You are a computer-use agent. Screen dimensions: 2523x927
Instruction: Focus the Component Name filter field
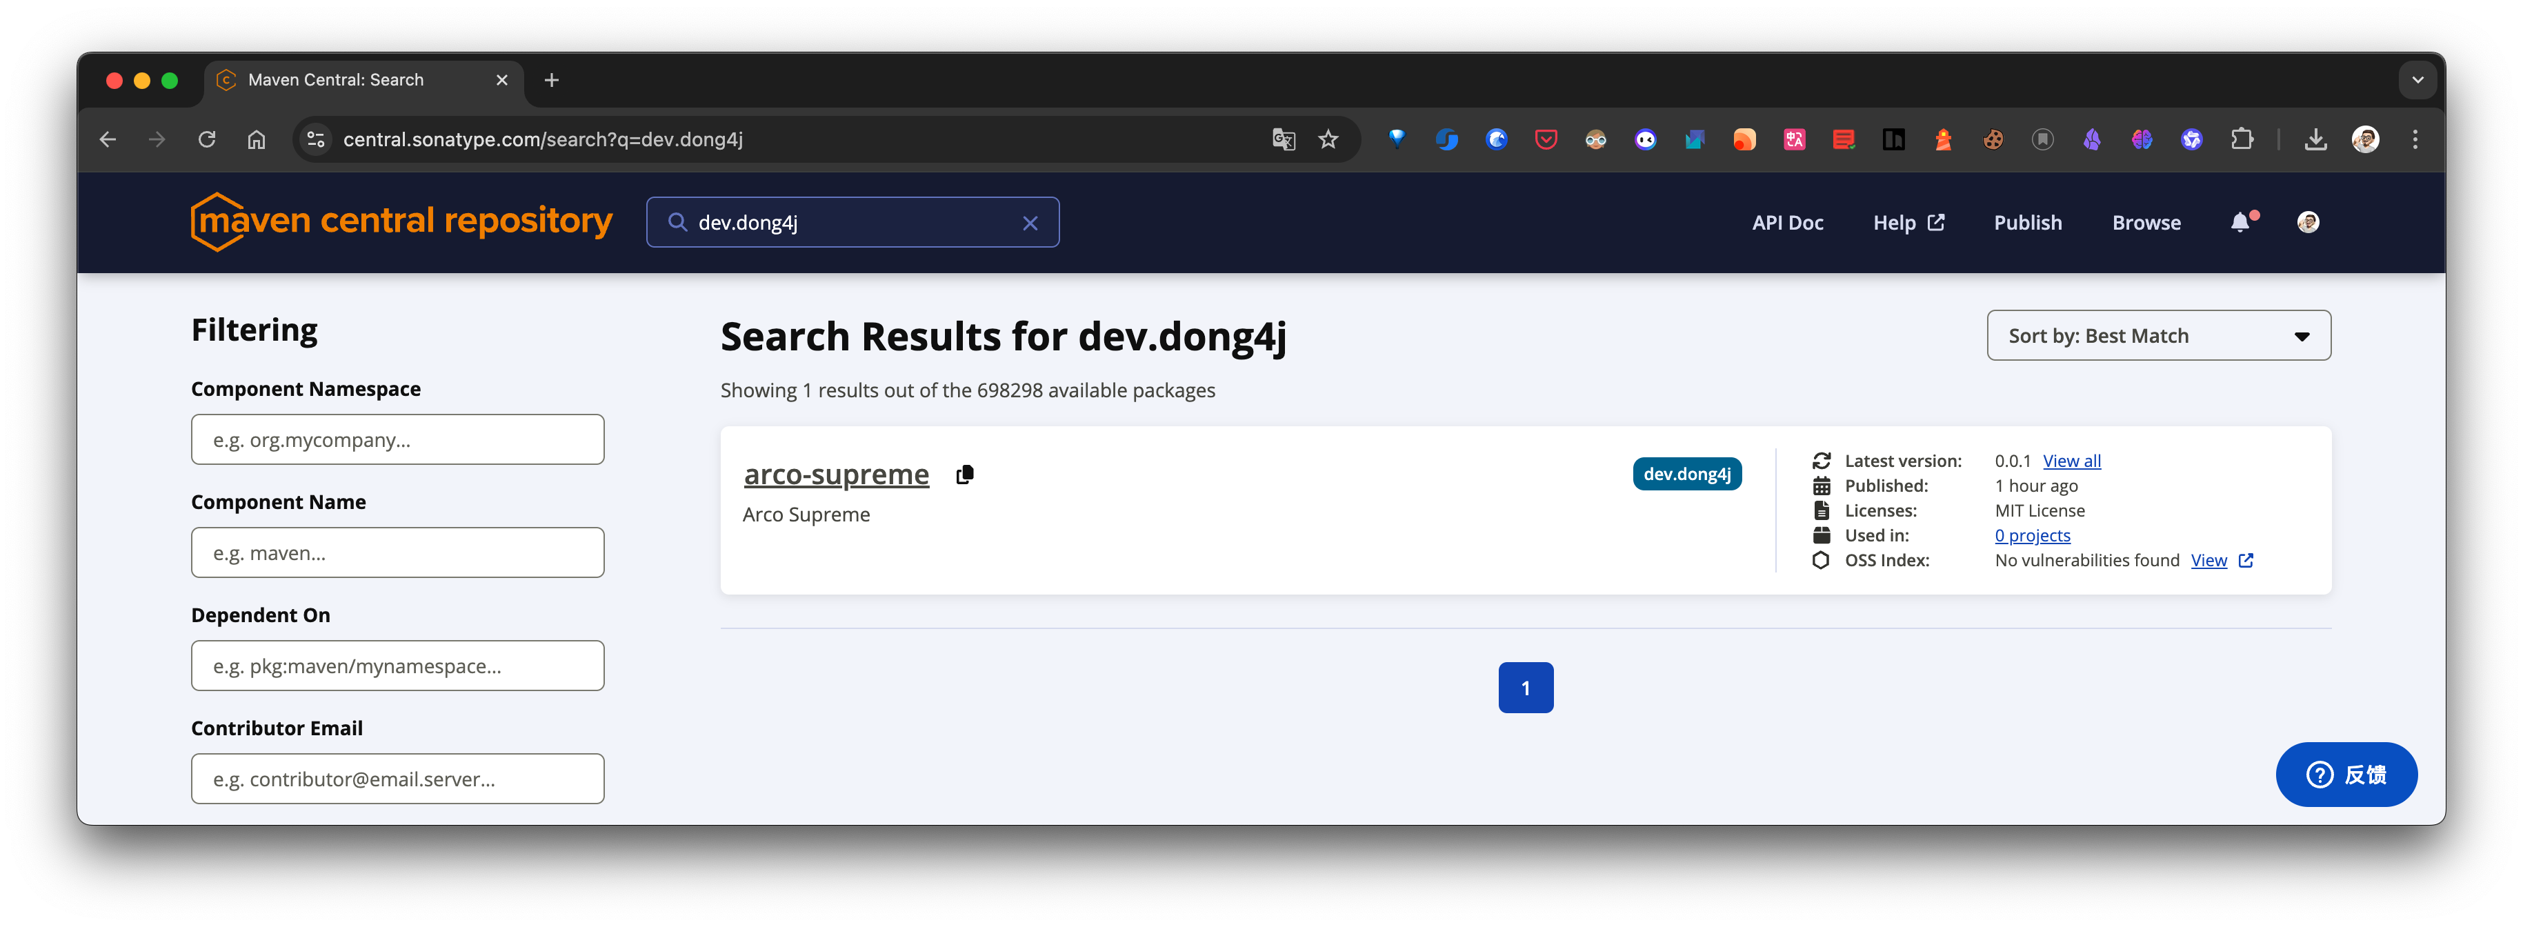tap(397, 552)
